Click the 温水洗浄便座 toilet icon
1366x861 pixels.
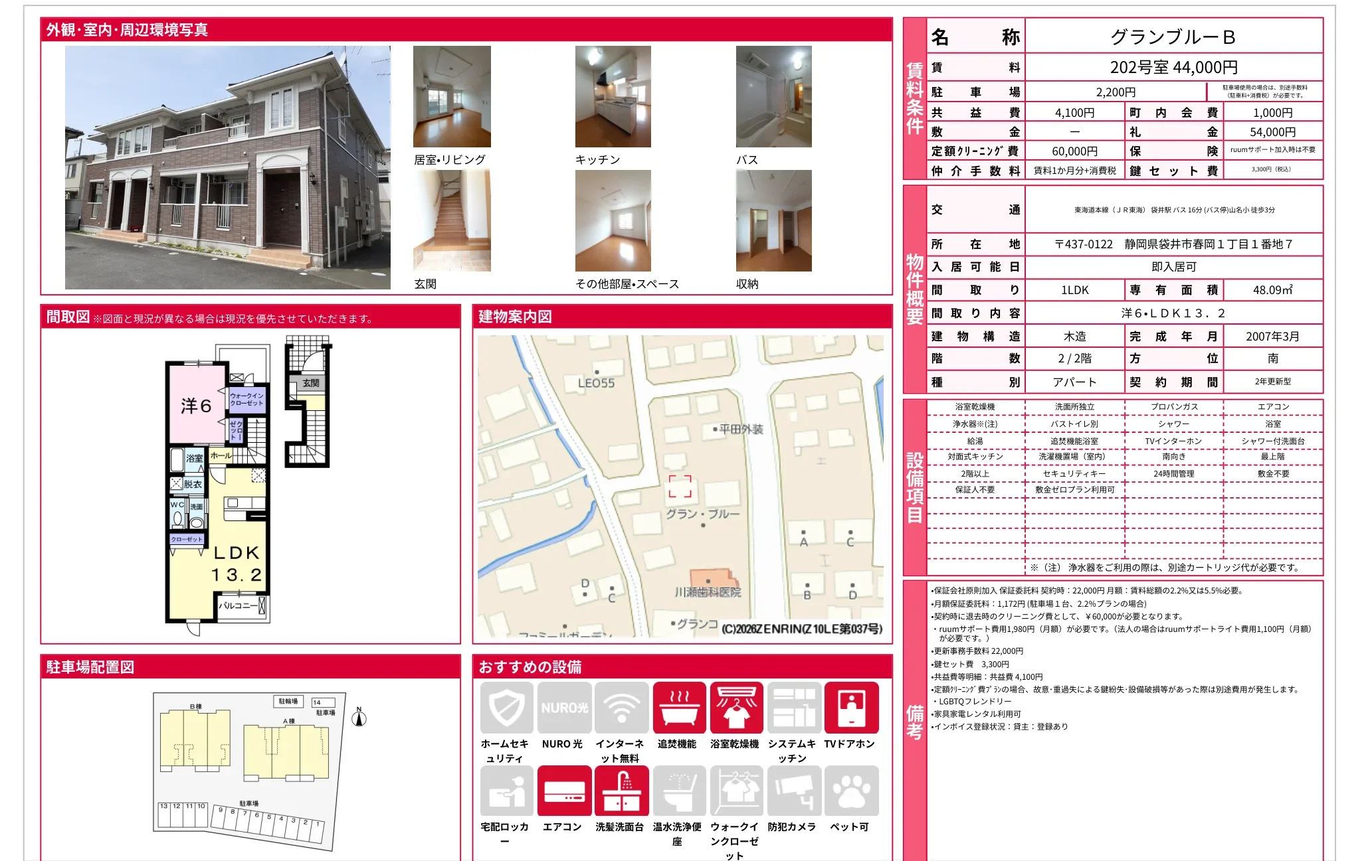click(x=679, y=791)
